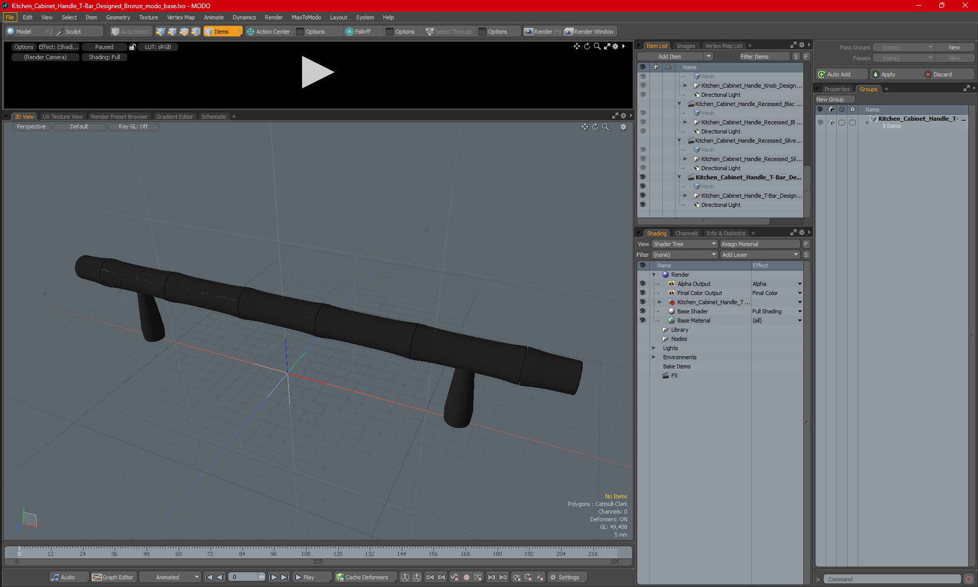Click the Auto Add button
Image resolution: width=978 pixels, height=587 pixels.
point(841,74)
